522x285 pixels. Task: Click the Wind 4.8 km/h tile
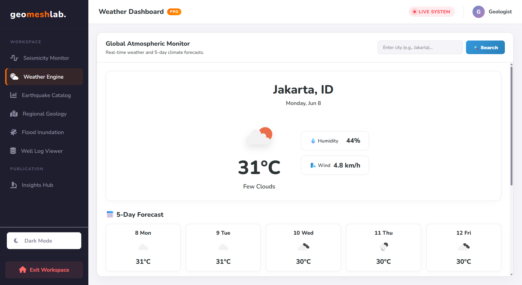pyautogui.click(x=335, y=165)
